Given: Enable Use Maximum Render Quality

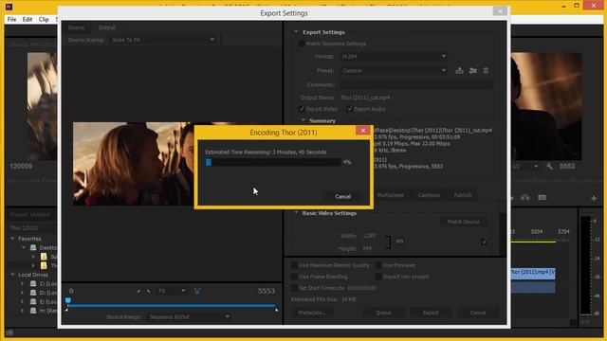Looking at the screenshot, I should 294,265.
